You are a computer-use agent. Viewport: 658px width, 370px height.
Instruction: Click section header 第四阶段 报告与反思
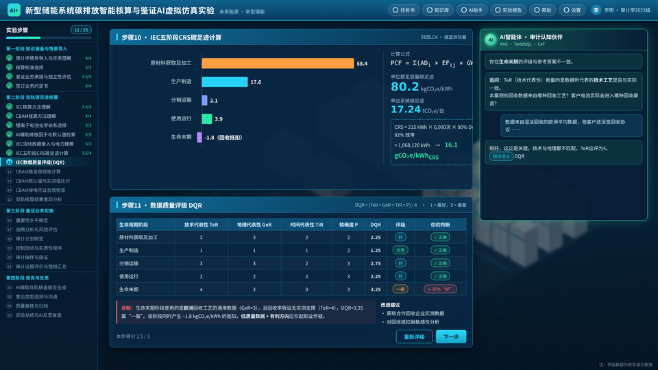click(x=27, y=277)
